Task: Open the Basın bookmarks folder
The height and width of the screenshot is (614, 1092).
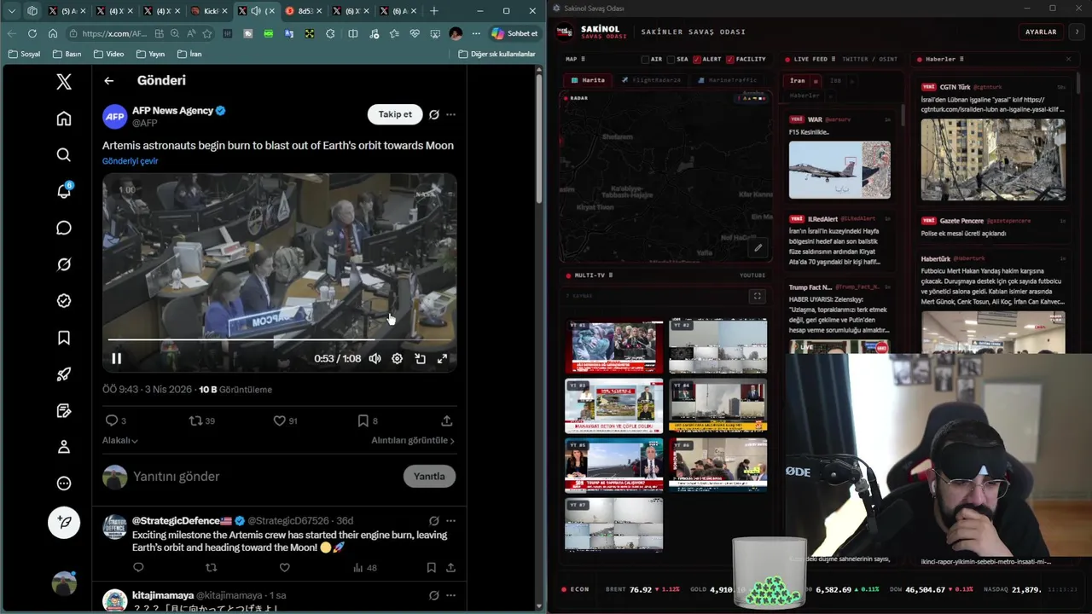Action: tap(67, 54)
